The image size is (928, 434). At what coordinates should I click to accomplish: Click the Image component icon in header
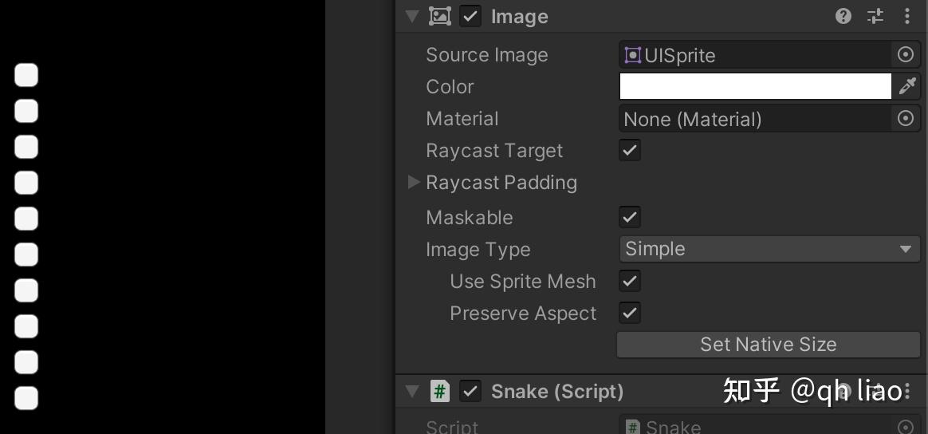pyautogui.click(x=440, y=16)
